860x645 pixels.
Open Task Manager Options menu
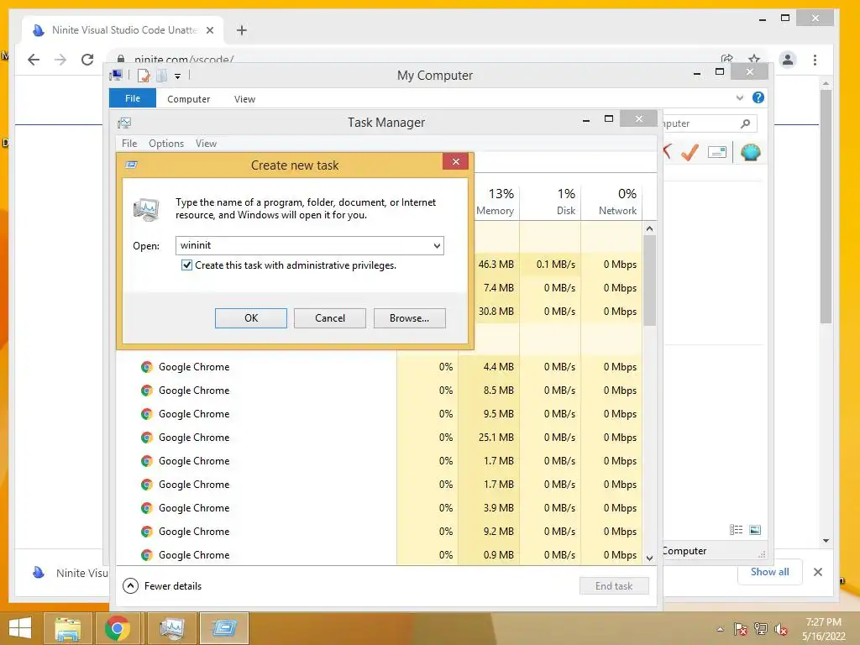pos(166,143)
